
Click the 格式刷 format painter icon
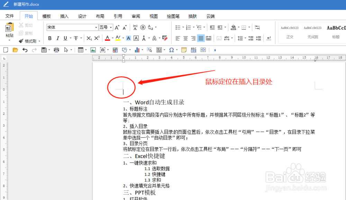(x=26, y=41)
